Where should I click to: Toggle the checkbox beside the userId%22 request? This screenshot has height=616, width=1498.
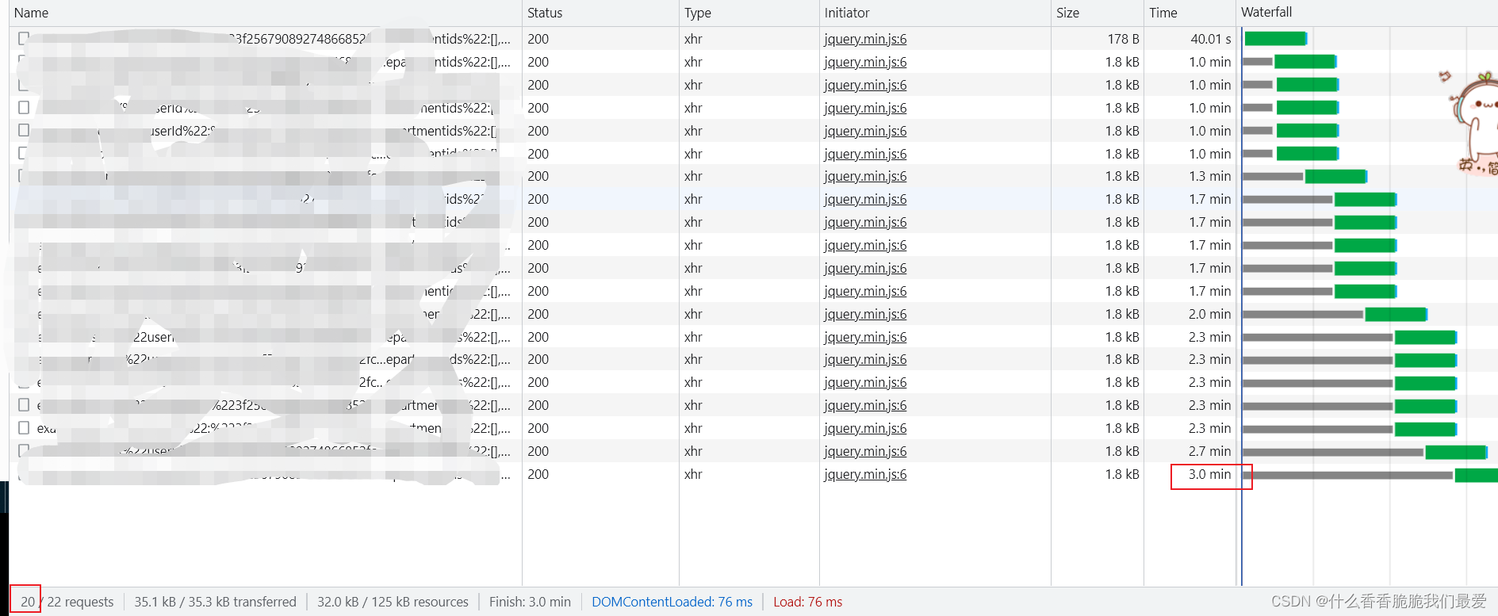point(24,130)
